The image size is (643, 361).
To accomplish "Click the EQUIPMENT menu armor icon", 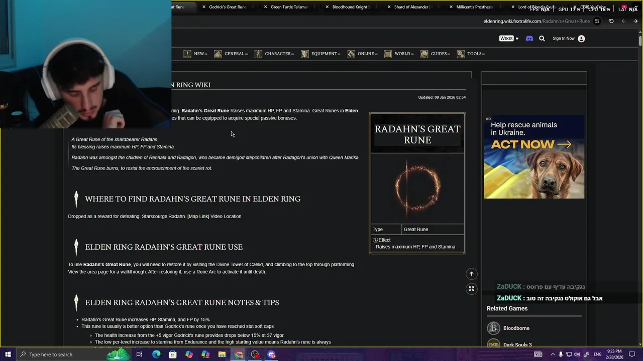I will click(305, 54).
